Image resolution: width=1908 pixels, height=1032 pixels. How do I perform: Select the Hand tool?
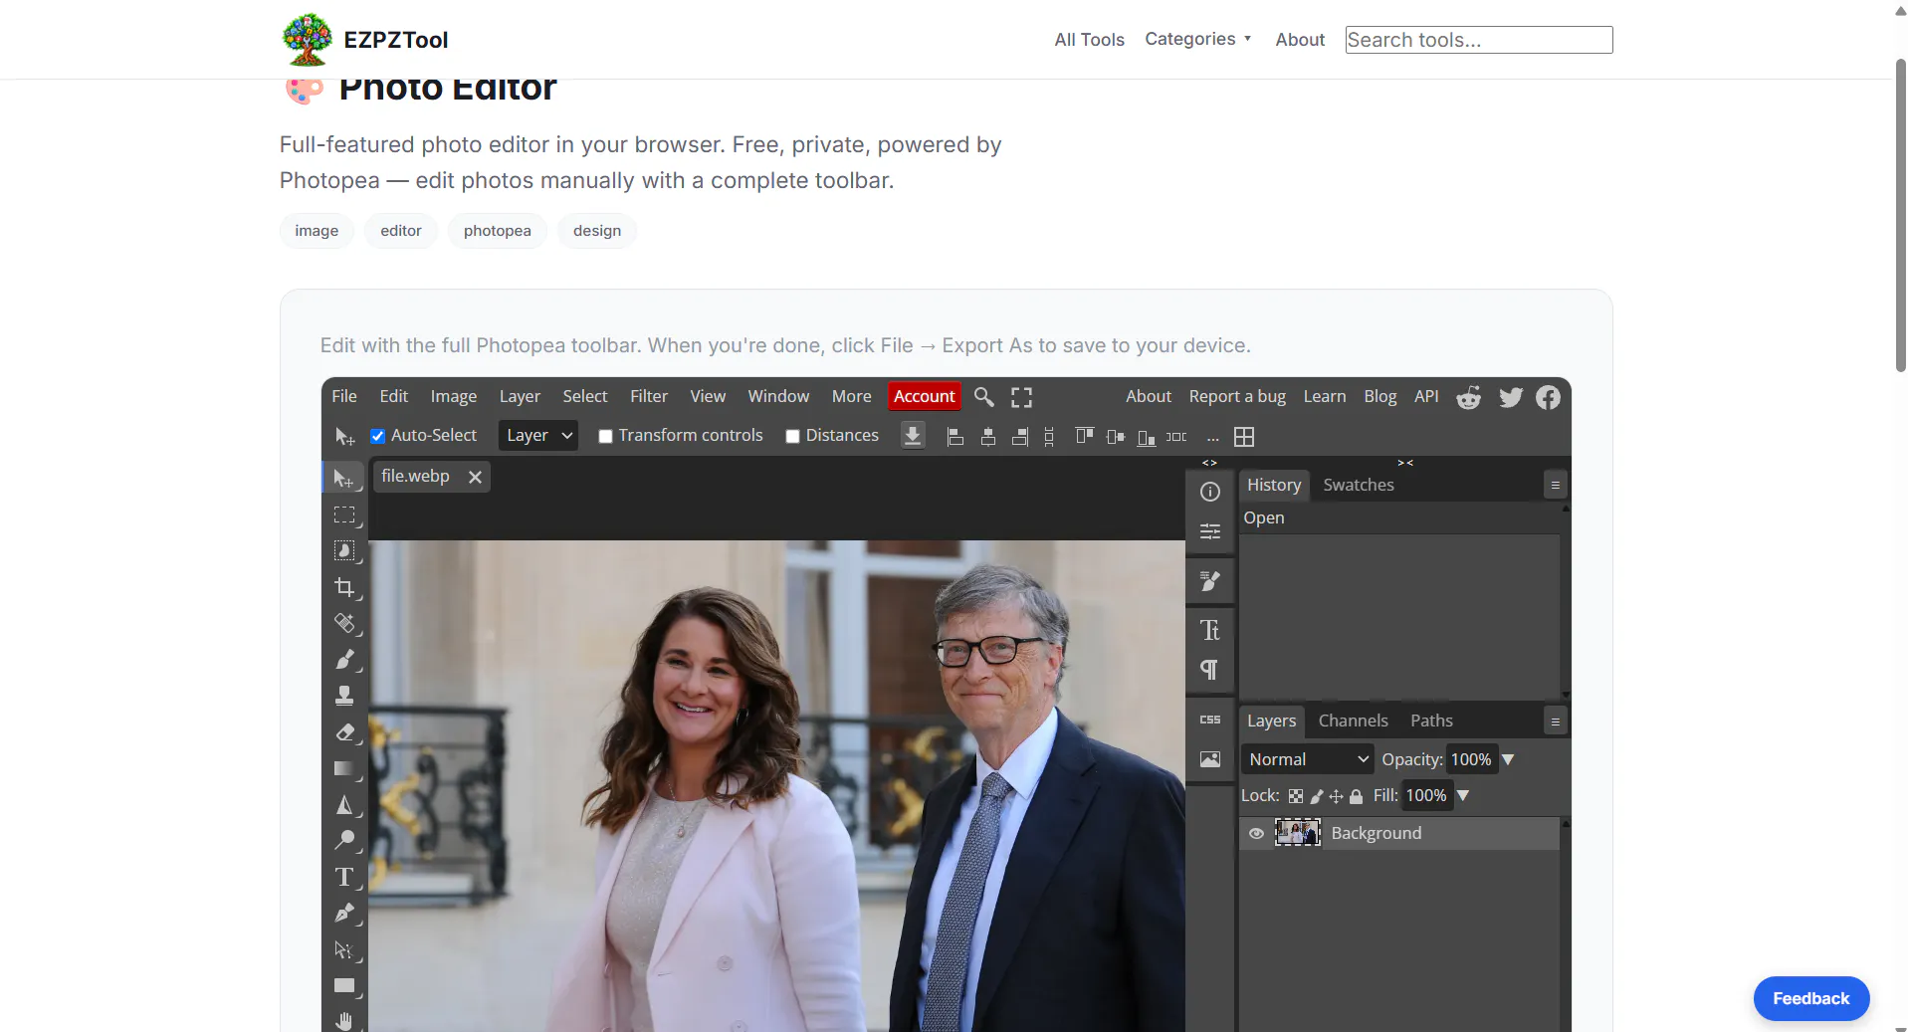pyautogui.click(x=344, y=1020)
